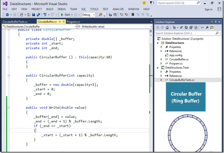Viewport: 224px width, 153px height.
Task: Collapse the DataStructures project node
Action: pyautogui.click(x=158, y=43)
